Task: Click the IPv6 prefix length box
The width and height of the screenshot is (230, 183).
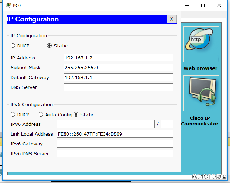Action: click(167, 124)
